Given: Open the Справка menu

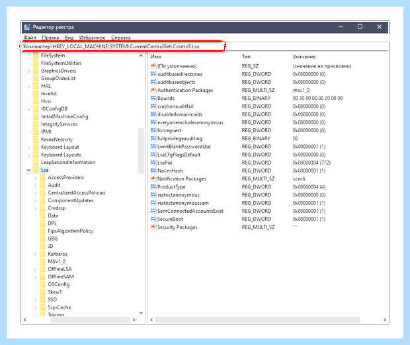Looking at the screenshot, I should point(121,38).
